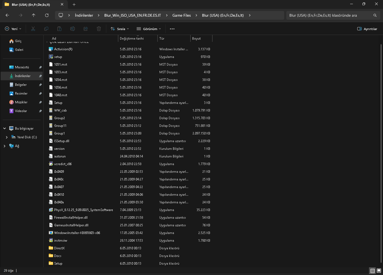
Task: Select the vcredist_x86 application icon
Action: 51,164
